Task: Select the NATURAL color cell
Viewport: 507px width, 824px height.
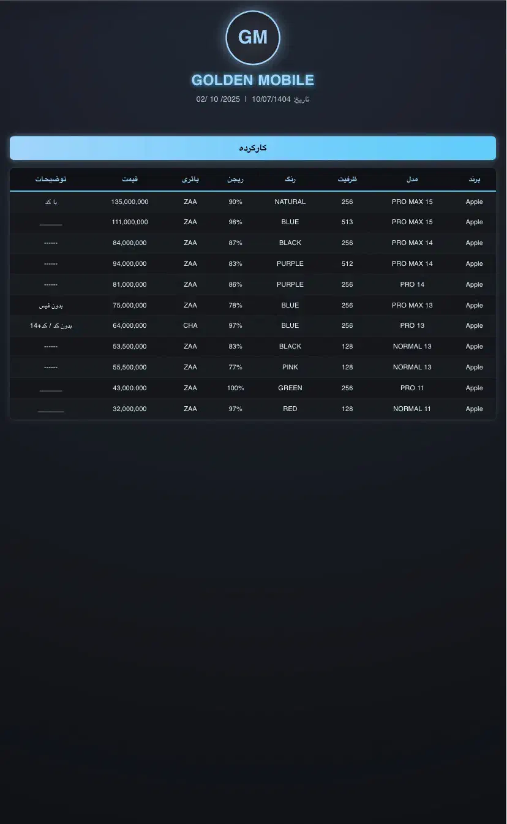Action: (x=290, y=202)
